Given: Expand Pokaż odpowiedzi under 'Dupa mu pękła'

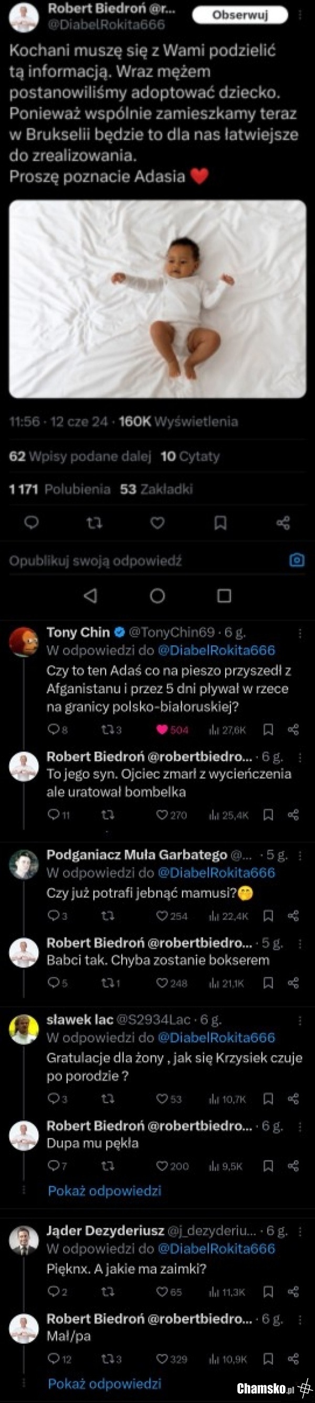Looking at the screenshot, I should [104, 1191].
